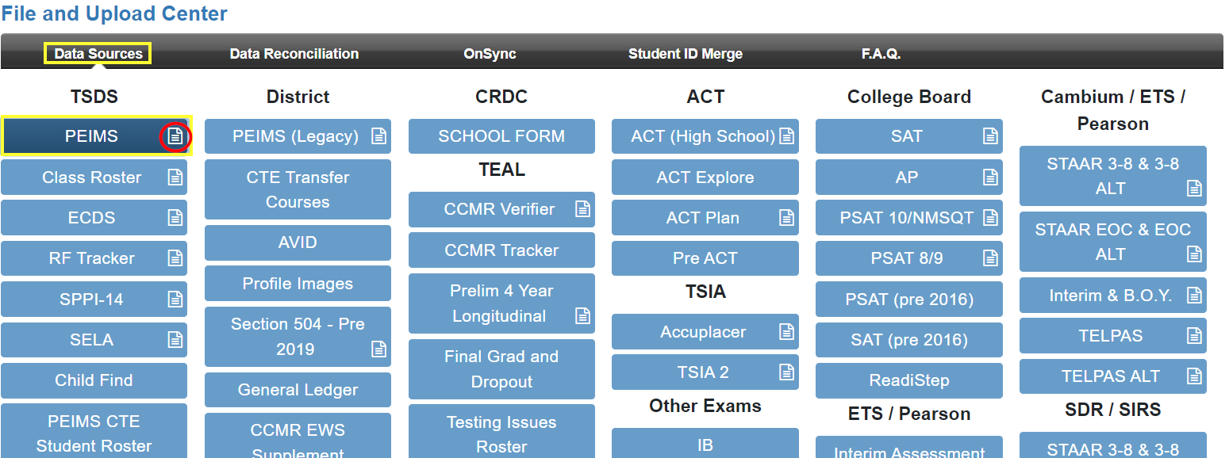Click the TELPAS document icon
The width and height of the screenshot is (1229, 458).
[x=1194, y=336]
